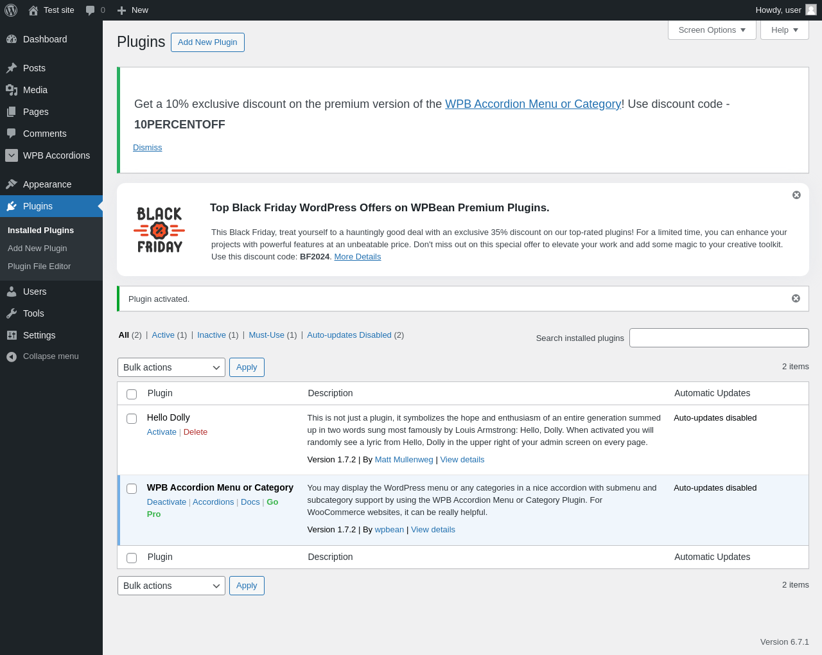Click the Add New Plugin button
Viewport: 822px width, 655px height.
207,42
